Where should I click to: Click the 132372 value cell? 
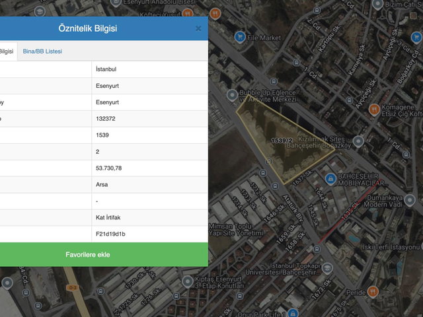(150, 119)
